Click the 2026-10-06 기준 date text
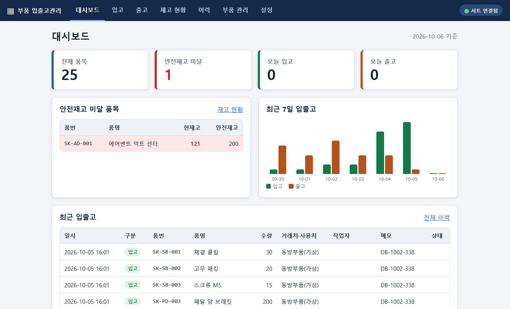This screenshot has width=510, height=309. point(435,36)
